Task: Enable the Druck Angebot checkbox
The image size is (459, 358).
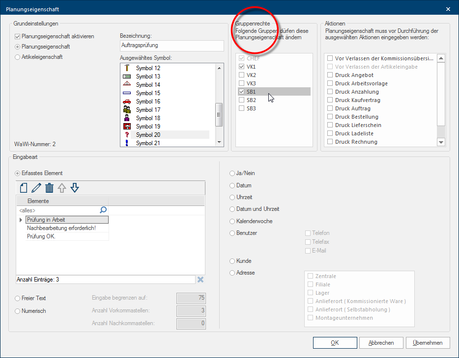Action: [x=331, y=75]
